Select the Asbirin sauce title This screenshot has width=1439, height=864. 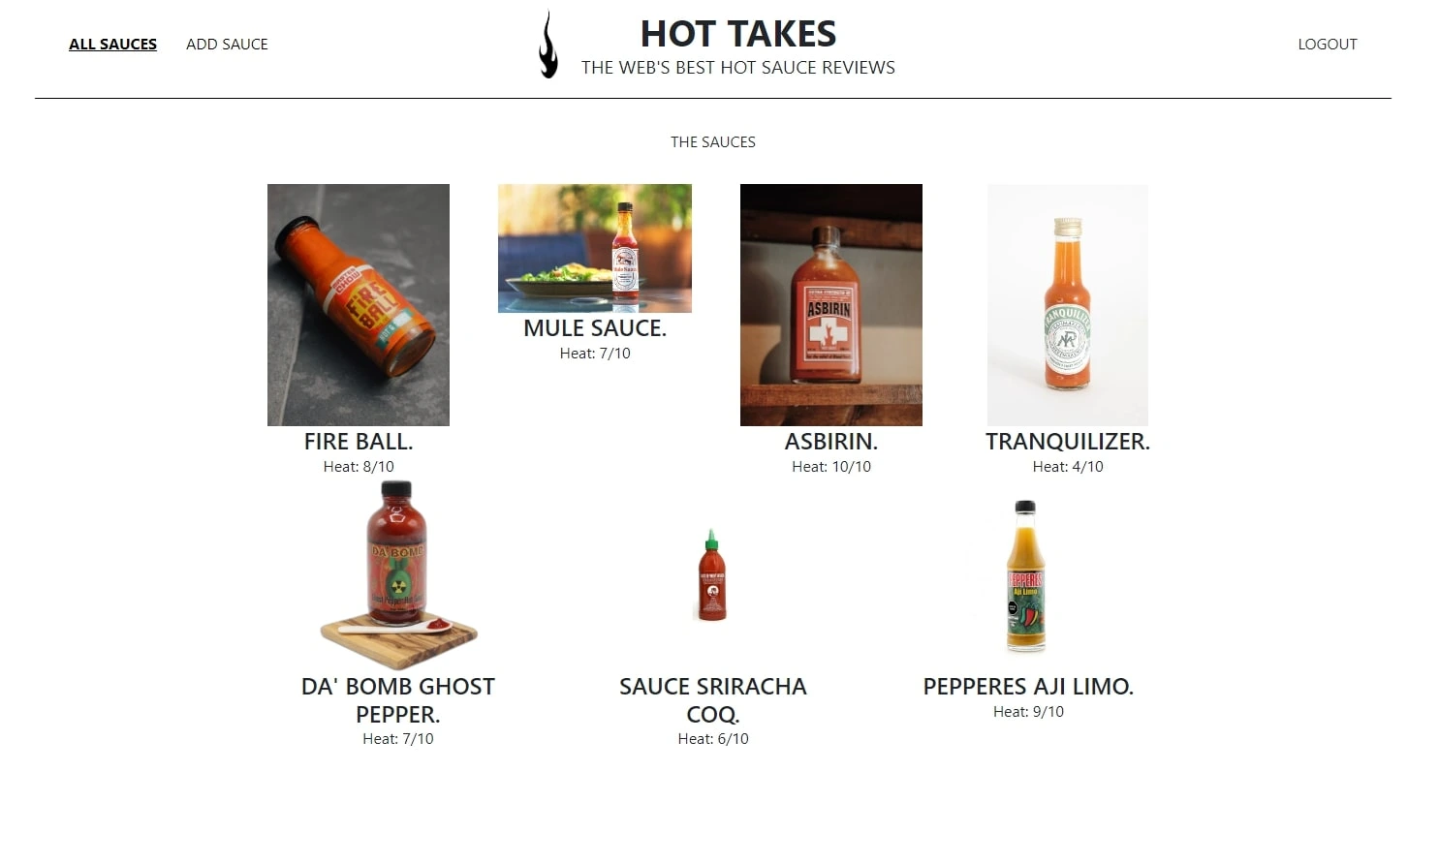coord(831,442)
